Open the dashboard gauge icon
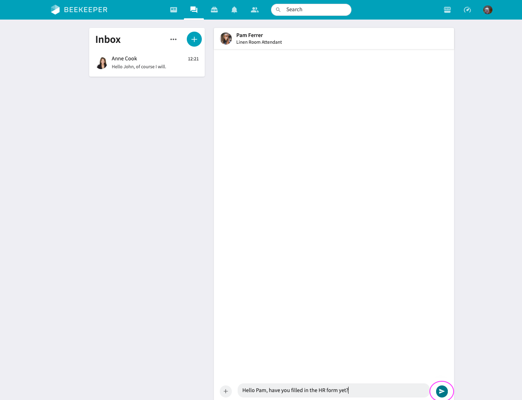Viewport: 522px width, 400px height. pyautogui.click(x=467, y=10)
